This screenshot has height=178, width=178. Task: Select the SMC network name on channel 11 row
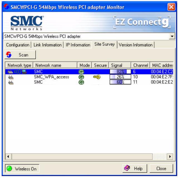point(38,82)
